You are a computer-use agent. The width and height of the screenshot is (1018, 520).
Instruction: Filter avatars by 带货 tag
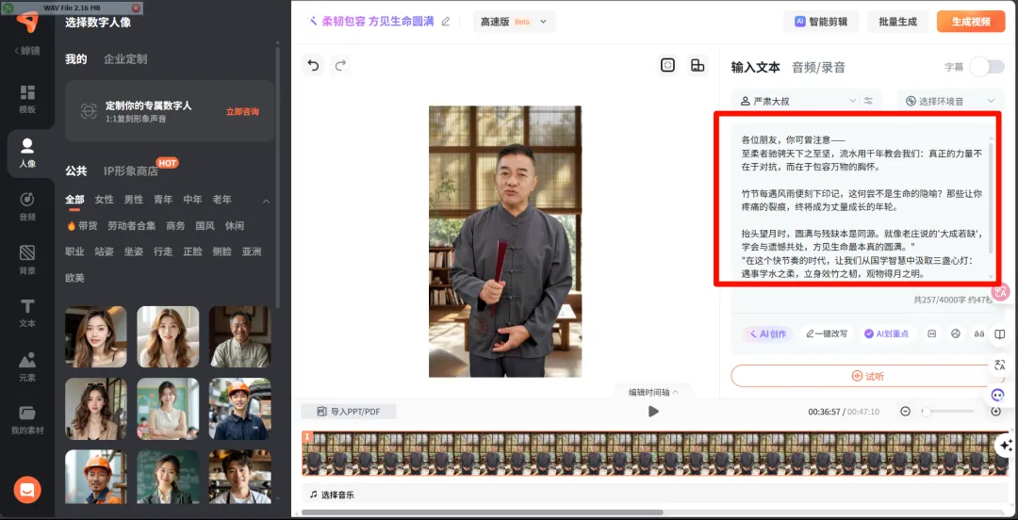coord(82,226)
